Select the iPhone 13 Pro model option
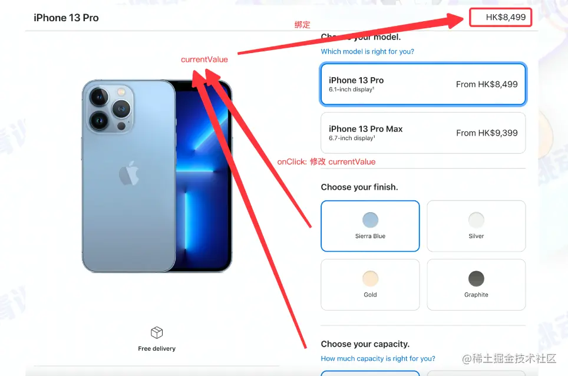This screenshot has height=376, width=568. click(423, 84)
